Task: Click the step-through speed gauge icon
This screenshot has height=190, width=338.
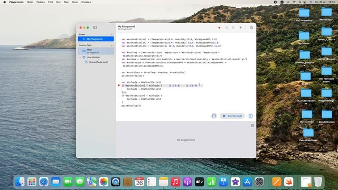Action: tap(214, 116)
